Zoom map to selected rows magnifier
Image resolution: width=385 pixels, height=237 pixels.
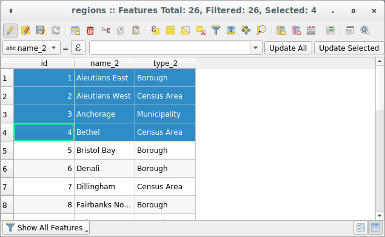point(261,31)
